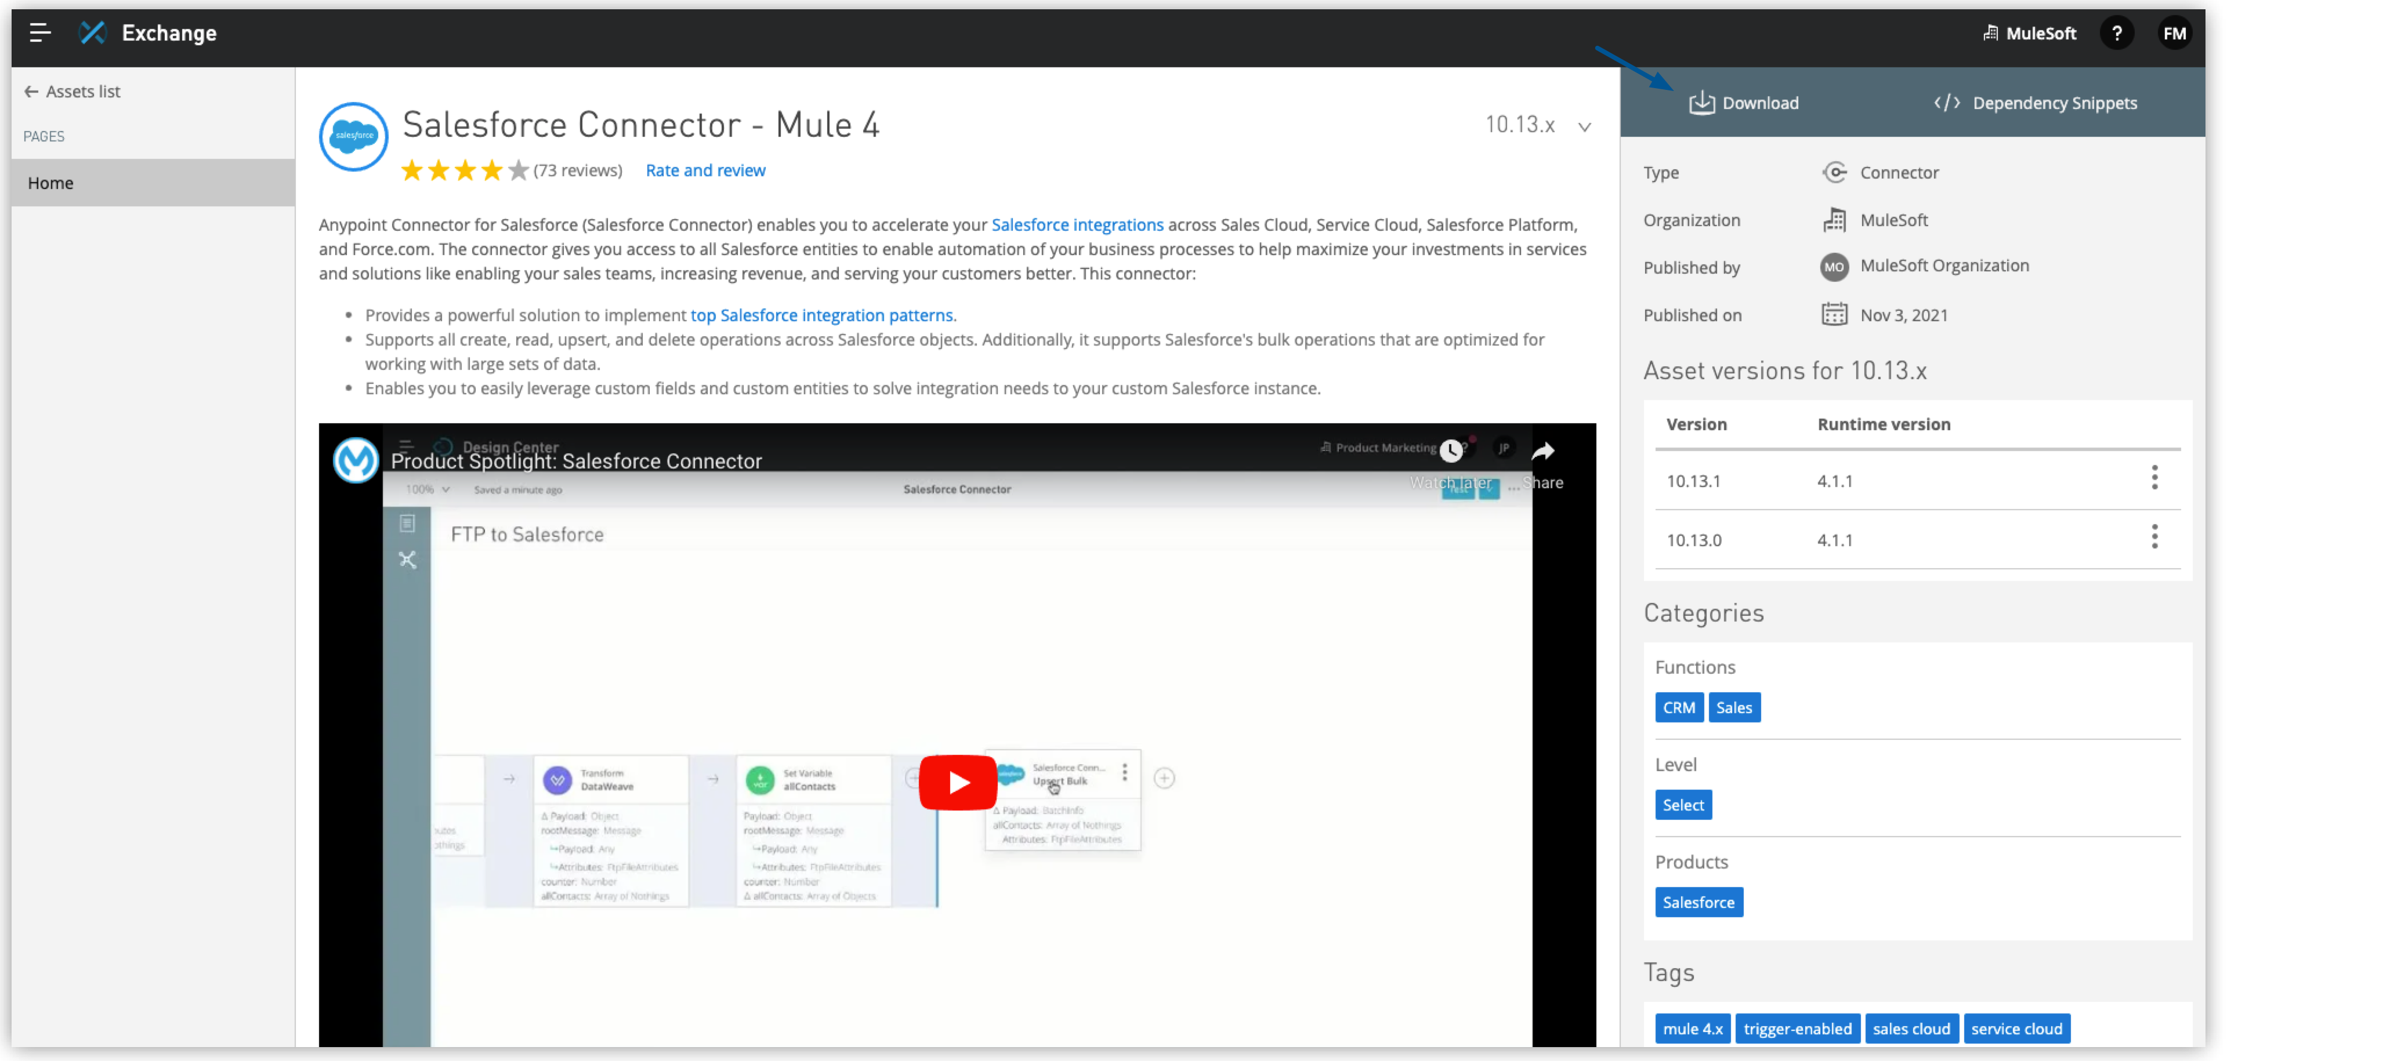Click the CRM function tag
The image size is (2383, 1061).
point(1679,707)
